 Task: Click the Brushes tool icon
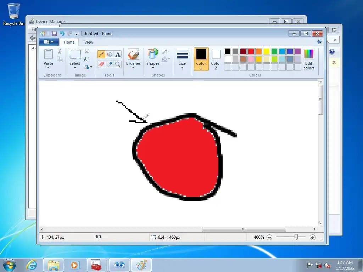(133, 54)
